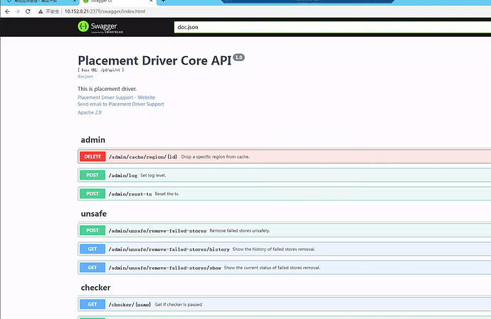Click the address bar URL

[x=105, y=11]
